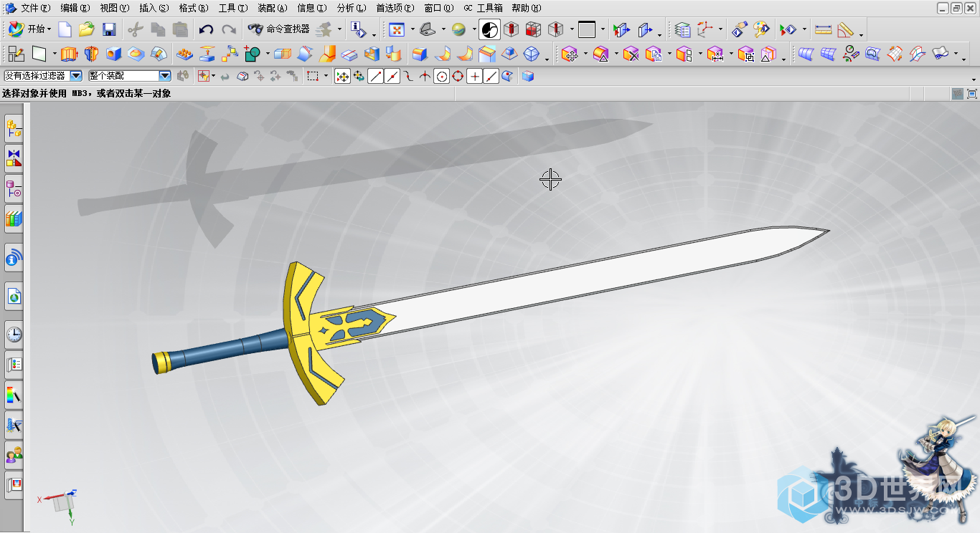Click the Cut scissors icon
The width and height of the screenshot is (980, 533).
tap(136, 29)
